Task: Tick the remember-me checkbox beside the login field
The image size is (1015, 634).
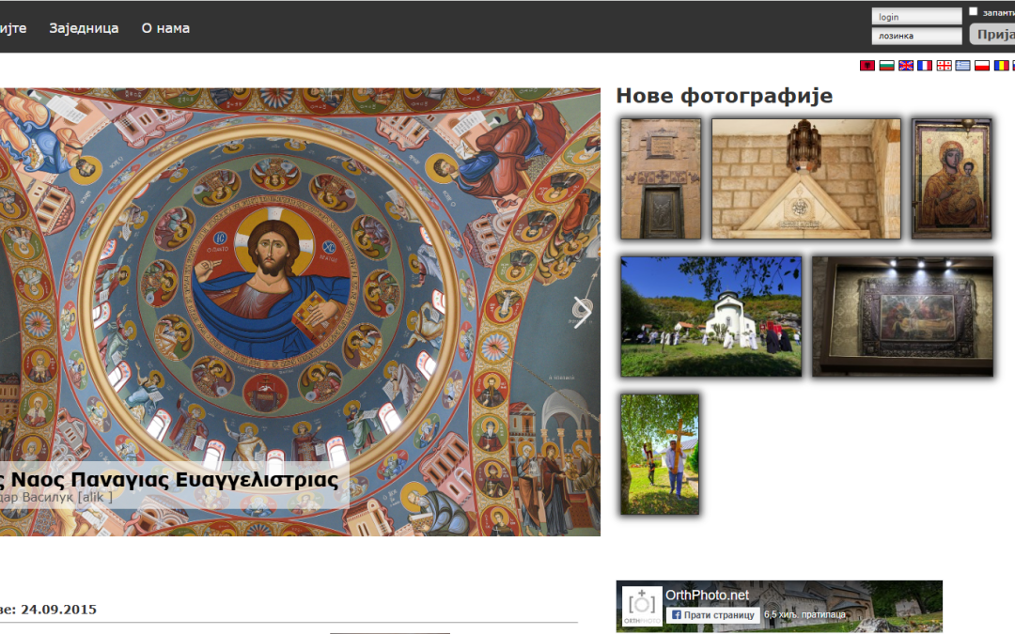Action: (973, 11)
